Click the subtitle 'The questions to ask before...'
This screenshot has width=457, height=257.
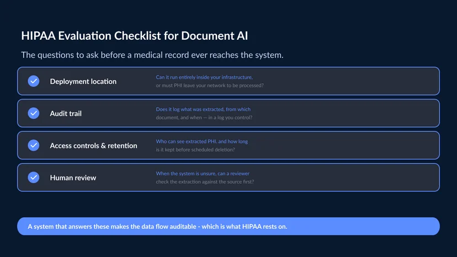152,55
